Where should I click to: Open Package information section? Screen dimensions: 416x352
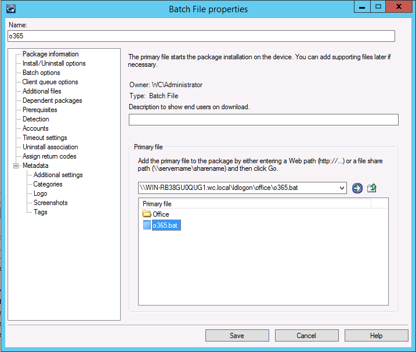50,54
